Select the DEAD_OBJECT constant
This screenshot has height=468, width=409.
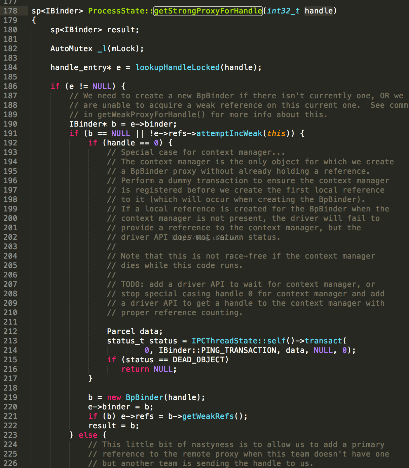[x=198, y=360]
